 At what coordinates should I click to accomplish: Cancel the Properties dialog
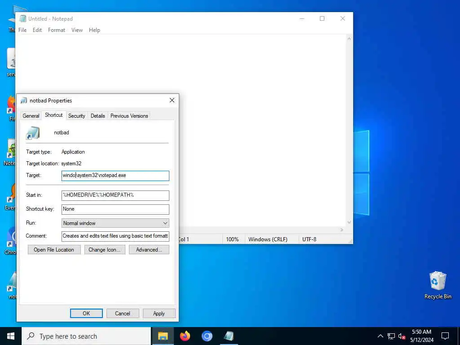(x=123, y=313)
